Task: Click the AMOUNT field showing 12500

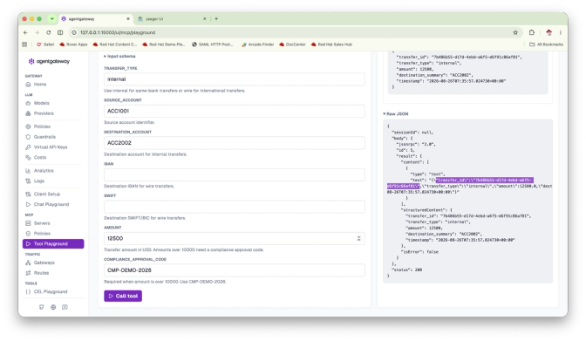Action: coord(235,239)
